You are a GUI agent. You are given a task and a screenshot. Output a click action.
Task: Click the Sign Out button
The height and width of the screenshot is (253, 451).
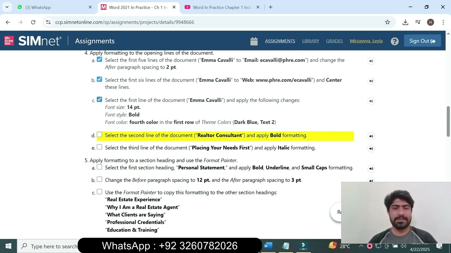pos(422,41)
